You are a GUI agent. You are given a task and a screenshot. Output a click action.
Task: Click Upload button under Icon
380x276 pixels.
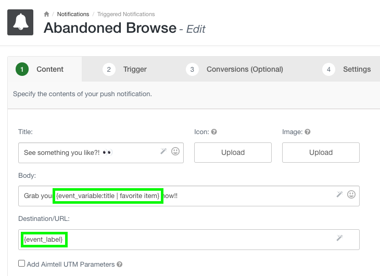click(x=233, y=152)
